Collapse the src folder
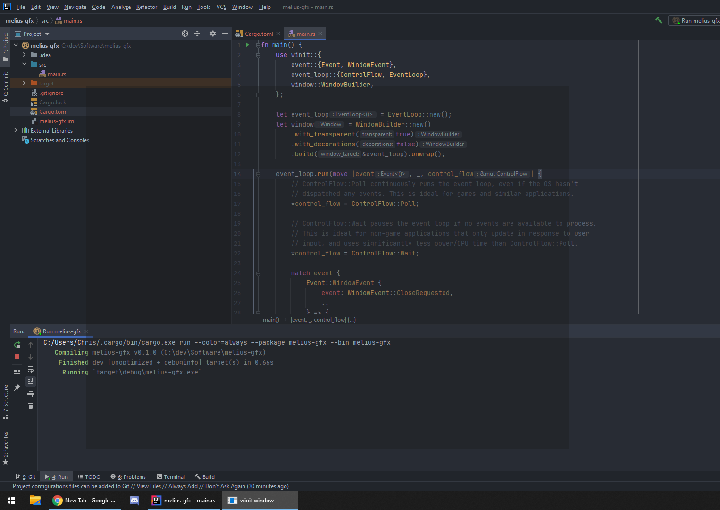This screenshot has width=720, height=510. 24,64
